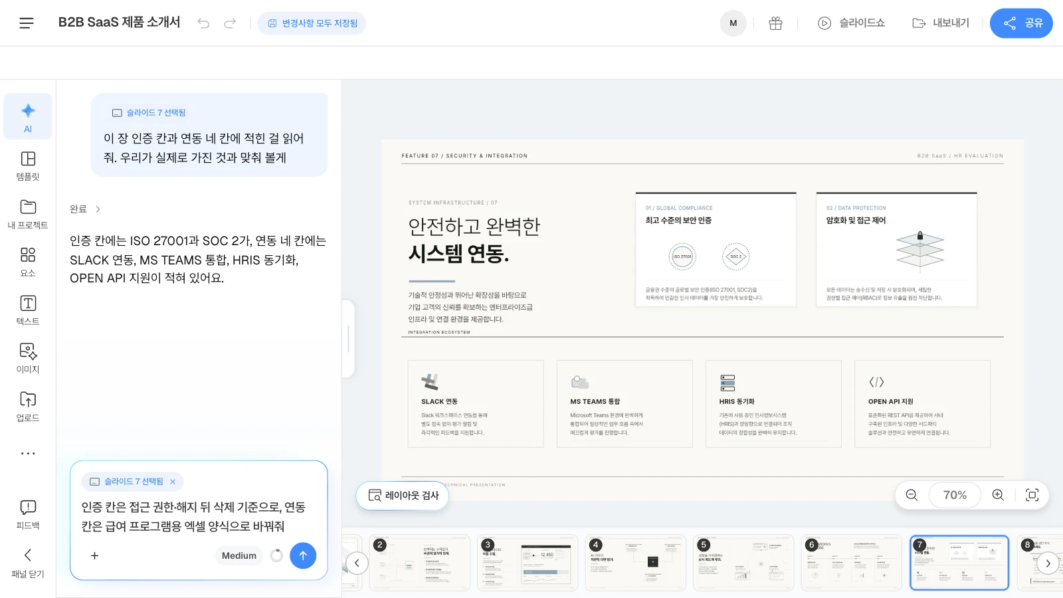The height and width of the screenshot is (598, 1063).
Task: Select the 텍스트 text tool
Action: (28, 310)
